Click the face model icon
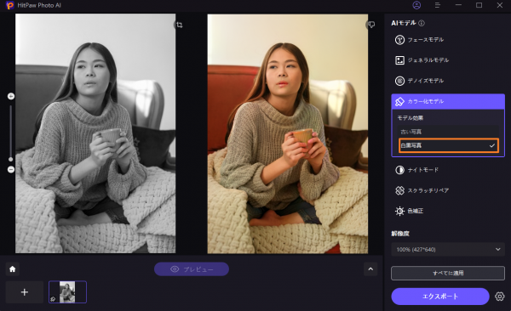 (399, 40)
